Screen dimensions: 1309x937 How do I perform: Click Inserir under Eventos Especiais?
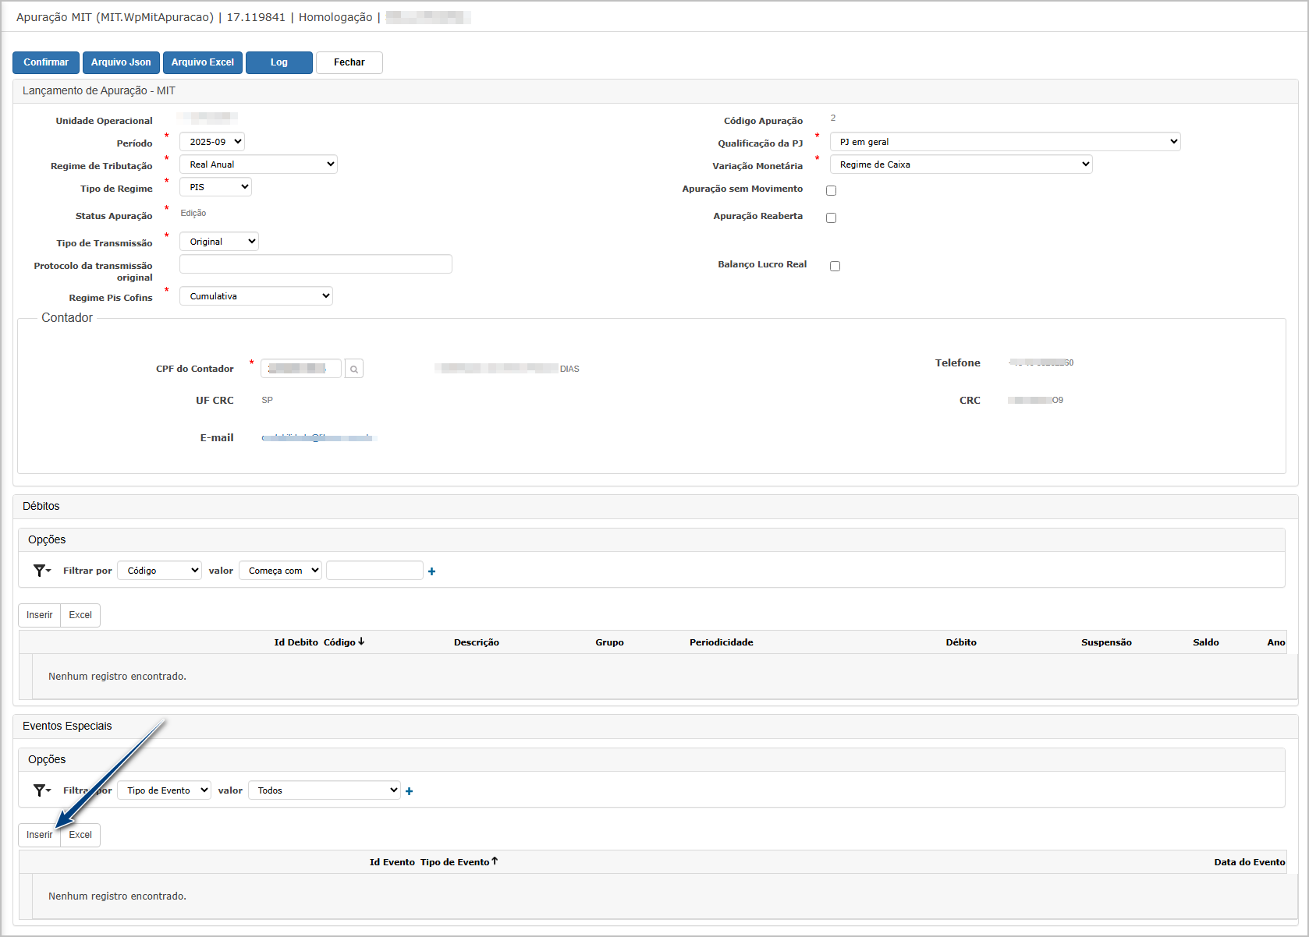tap(39, 835)
